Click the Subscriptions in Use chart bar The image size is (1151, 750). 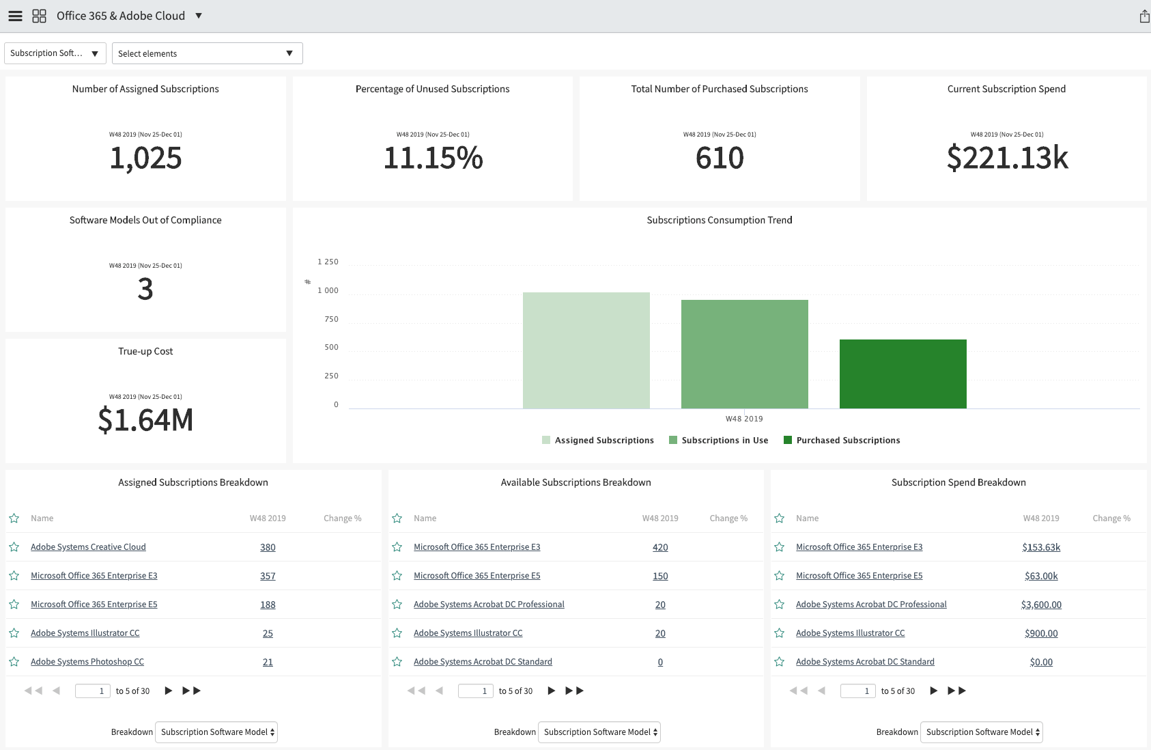(x=745, y=354)
